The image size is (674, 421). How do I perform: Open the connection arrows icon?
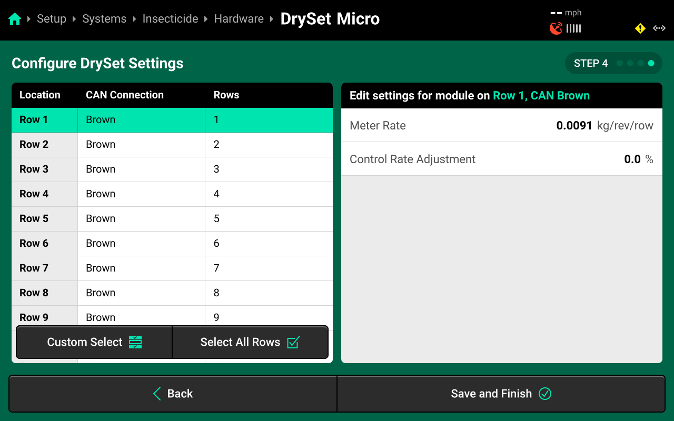(x=659, y=28)
